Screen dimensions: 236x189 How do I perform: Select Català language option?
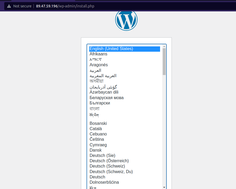pyautogui.click(x=125, y=129)
